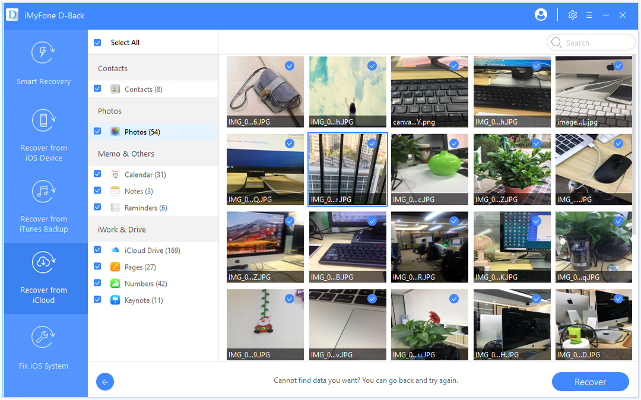The width and height of the screenshot is (641, 400).
Task: Click the Calendar category icon
Action: [x=115, y=174]
